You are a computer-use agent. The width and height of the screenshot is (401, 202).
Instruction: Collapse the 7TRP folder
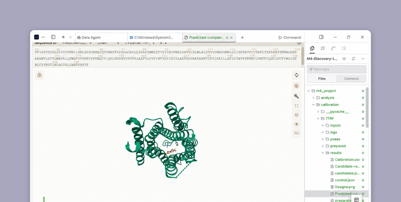pyautogui.click(x=318, y=118)
